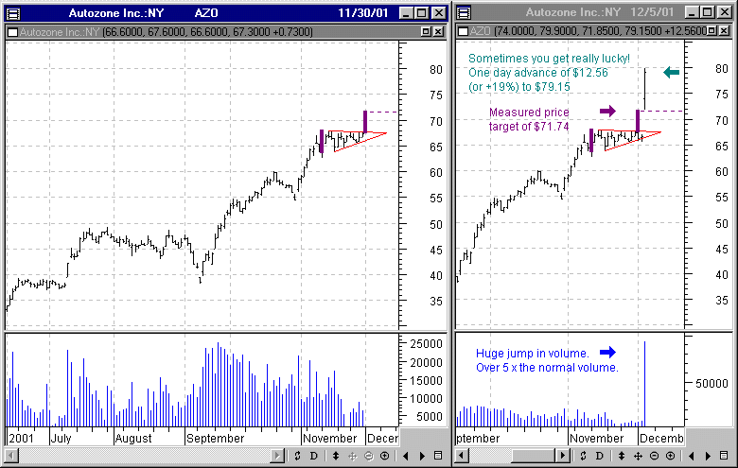Screen dimensions: 738x468
Task: Click the 'August' label on left time axis
Action: click(133, 439)
